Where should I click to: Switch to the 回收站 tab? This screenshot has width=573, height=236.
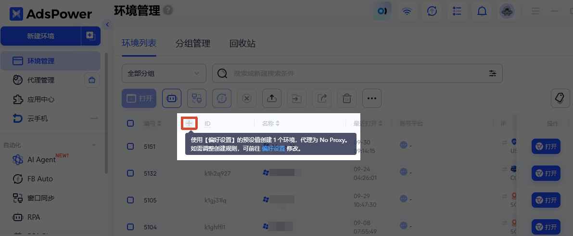[x=242, y=44]
